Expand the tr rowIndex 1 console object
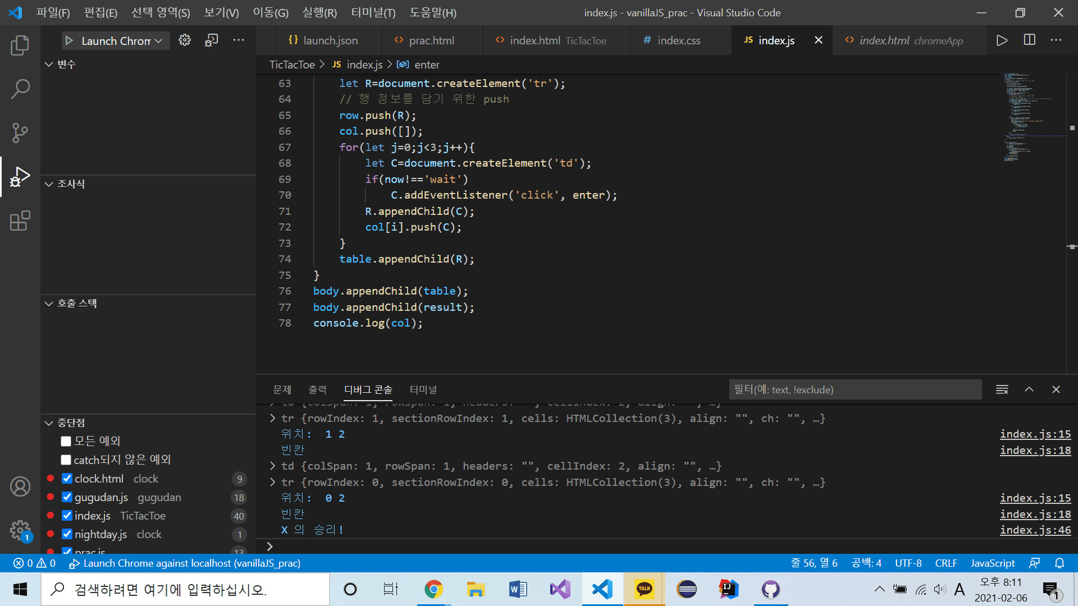This screenshot has height=606, width=1078. pyautogui.click(x=272, y=418)
